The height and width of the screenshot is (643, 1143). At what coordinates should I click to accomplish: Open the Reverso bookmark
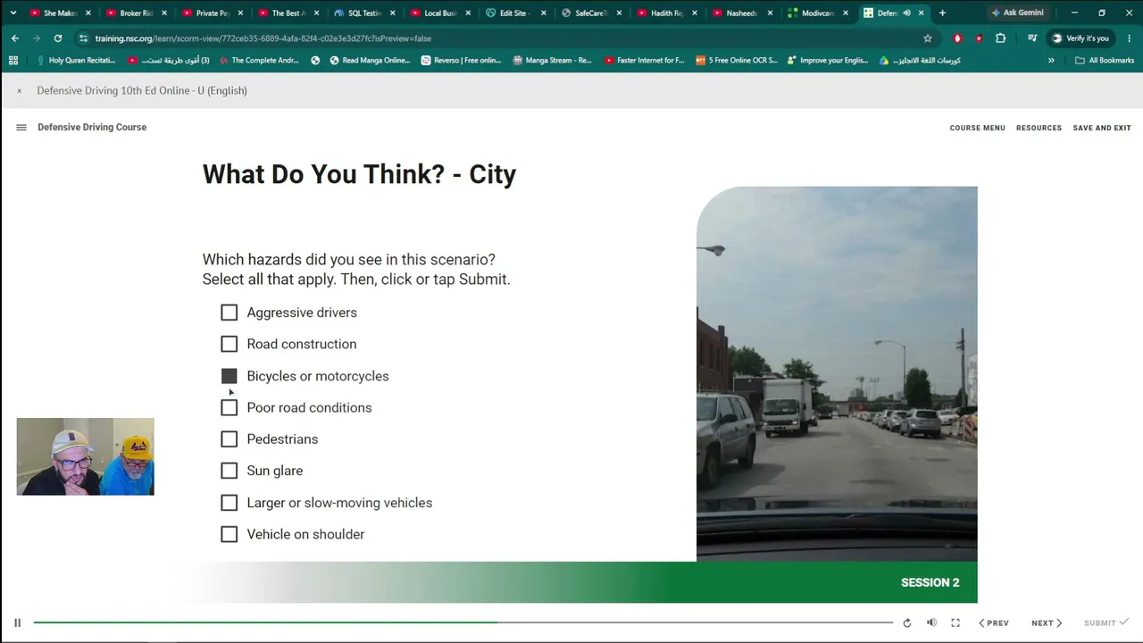[x=460, y=61]
